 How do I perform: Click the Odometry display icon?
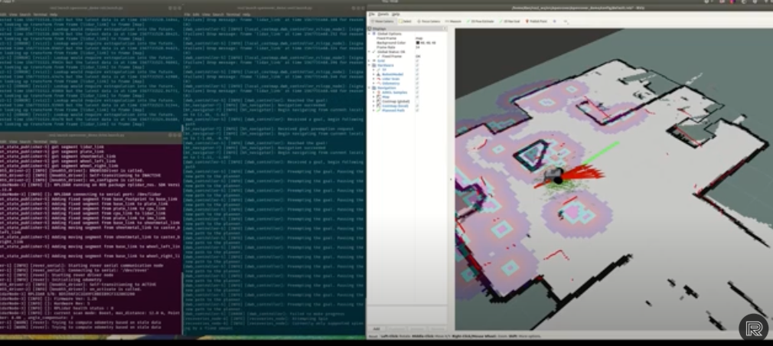pos(379,83)
